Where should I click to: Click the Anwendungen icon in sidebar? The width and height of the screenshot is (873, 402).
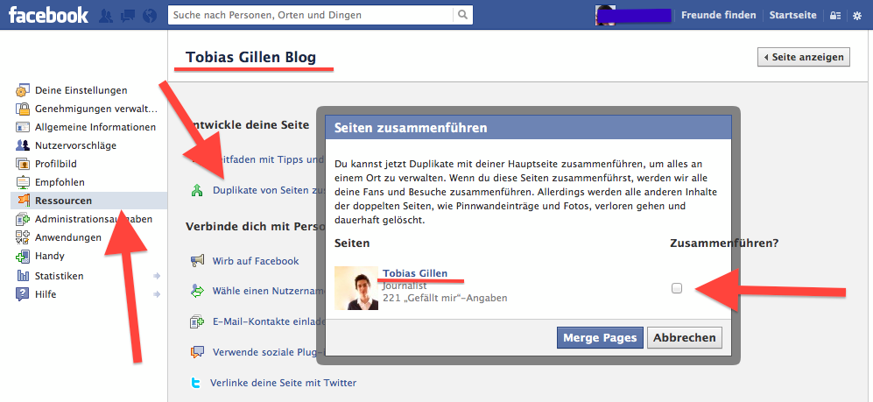[x=23, y=237]
